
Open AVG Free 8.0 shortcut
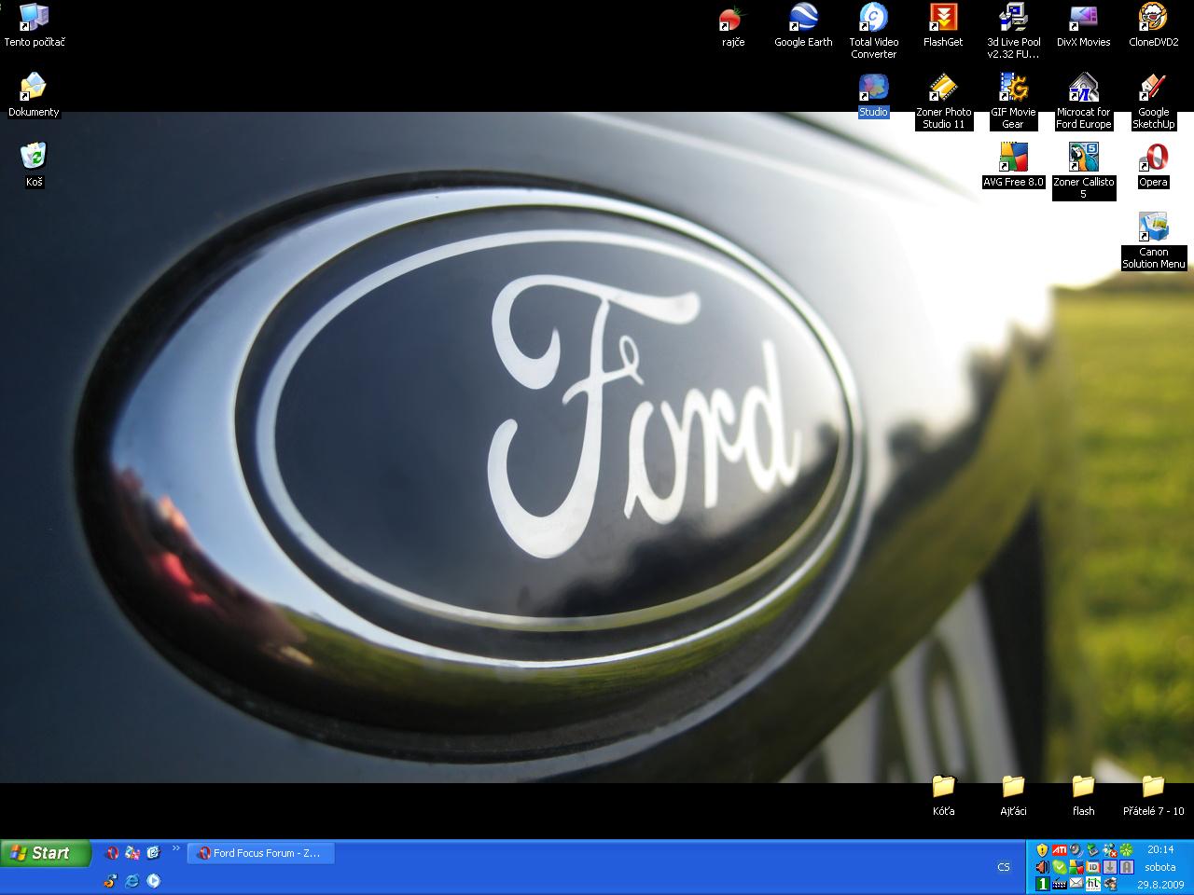(1013, 158)
